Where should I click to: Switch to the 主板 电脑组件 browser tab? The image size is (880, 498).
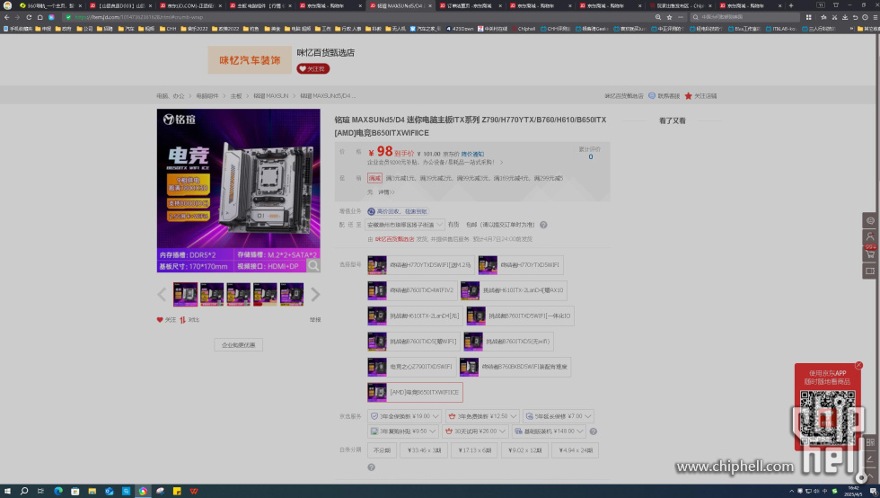click(x=260, y=5)
